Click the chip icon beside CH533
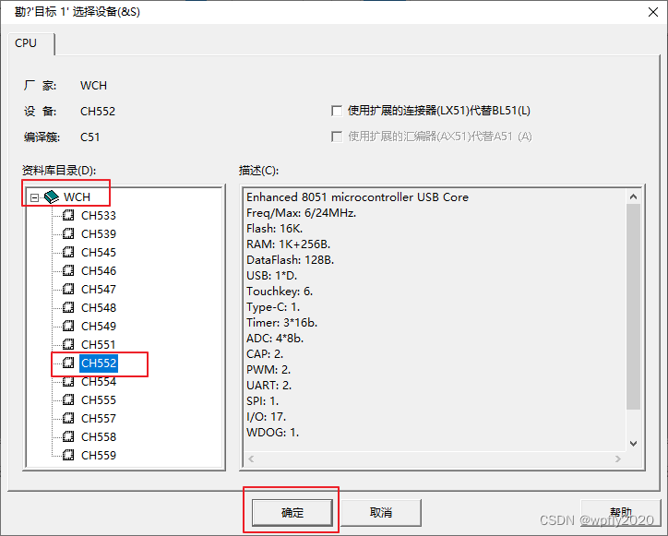The height and width of the screenshot is (536, 668). point(68,215)
